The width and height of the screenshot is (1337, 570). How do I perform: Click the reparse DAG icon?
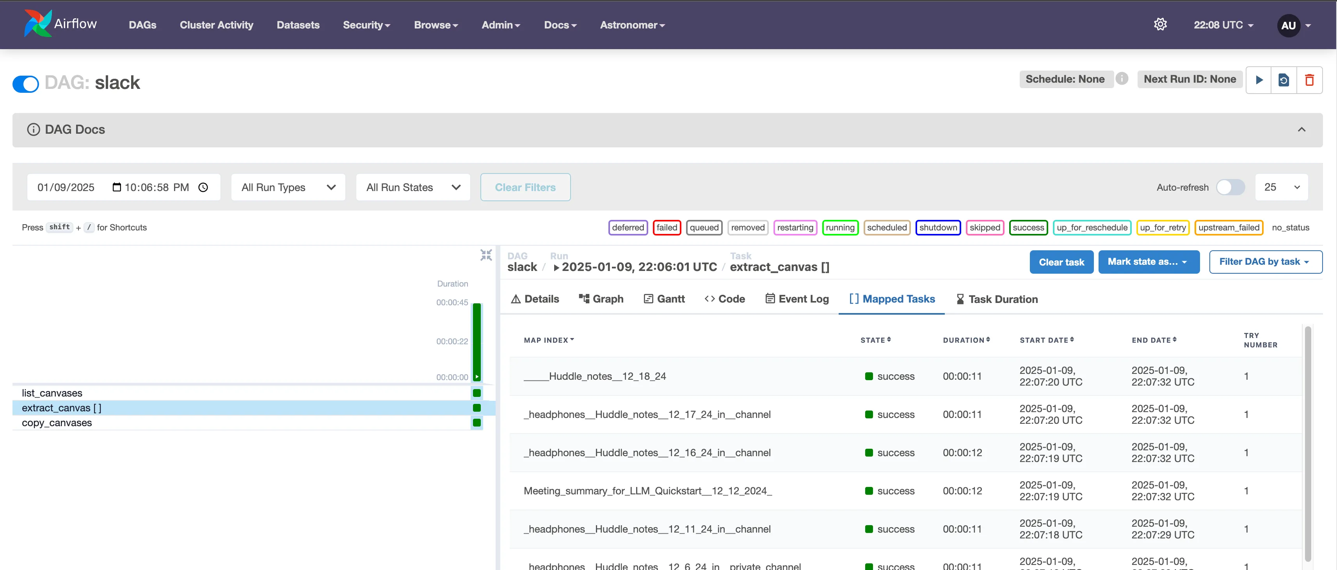(x=1284, y=80)
